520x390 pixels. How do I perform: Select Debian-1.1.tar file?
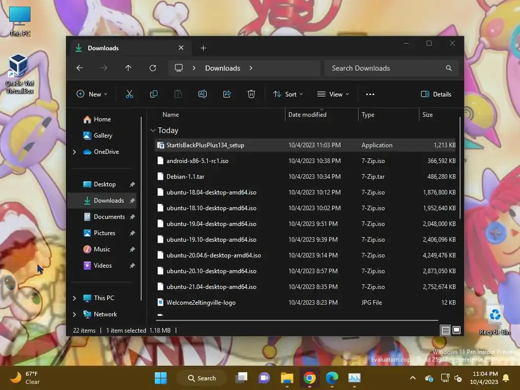(305, 177)
